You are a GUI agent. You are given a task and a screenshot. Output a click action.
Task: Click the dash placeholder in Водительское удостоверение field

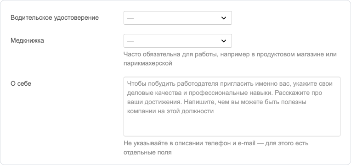[130, 18]
